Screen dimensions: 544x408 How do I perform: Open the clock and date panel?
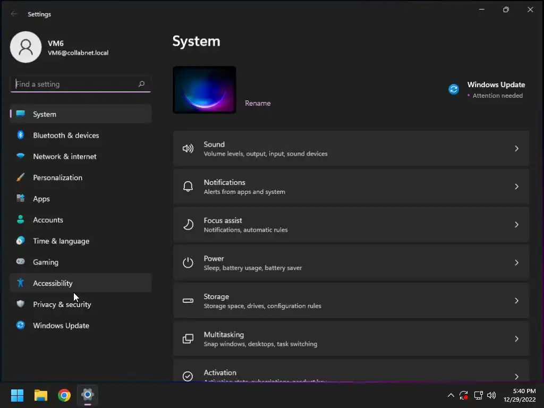520,395
